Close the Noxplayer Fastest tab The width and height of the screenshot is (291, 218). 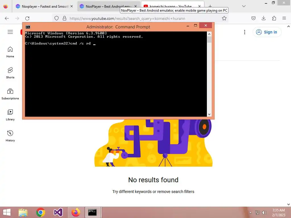pyautogui.click(x=72, y=6)
